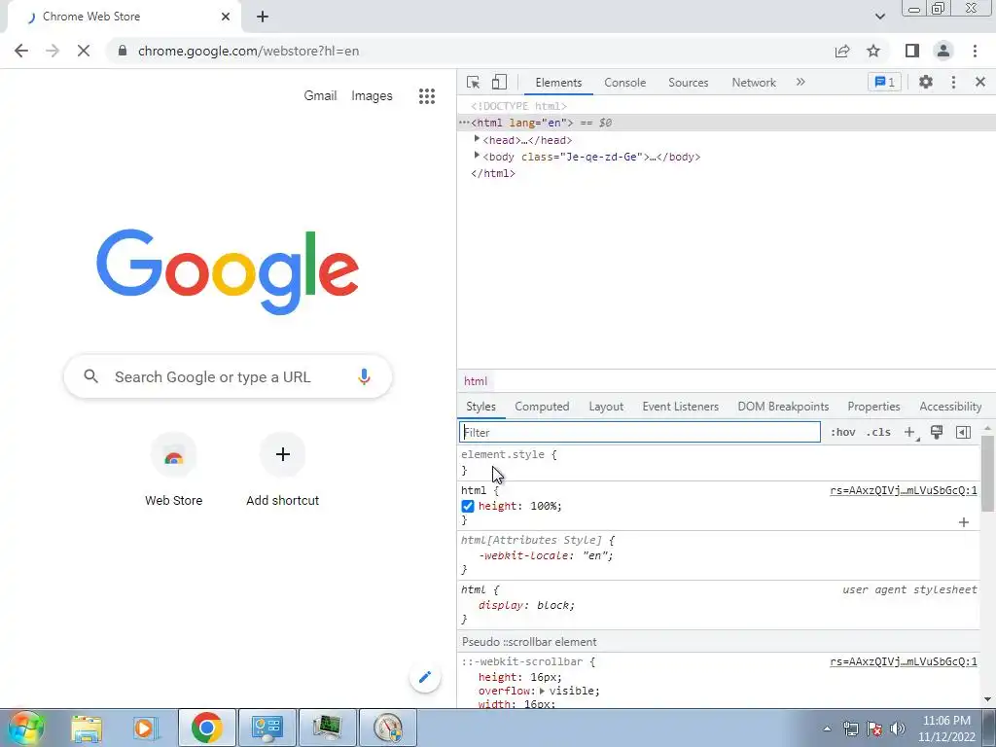
Task: Click the New Style Rule plus icon
Action: click(x=910, y=432)
